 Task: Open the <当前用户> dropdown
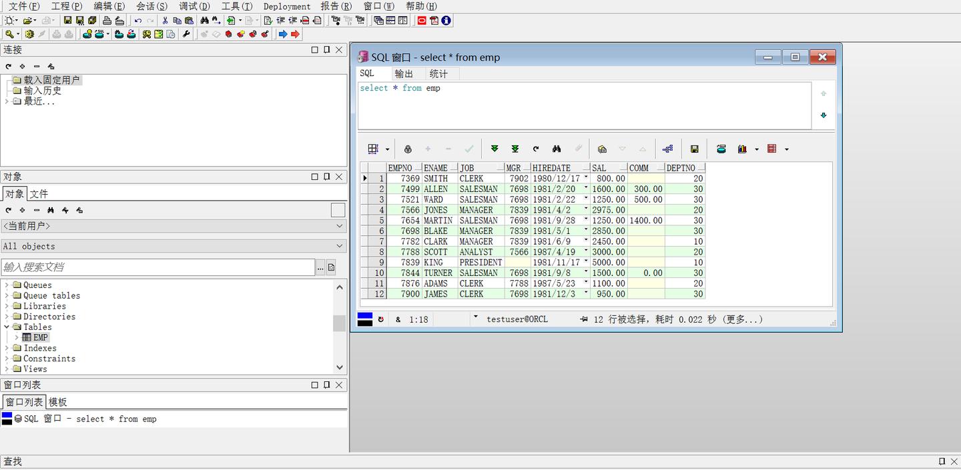click(x=339, y=226)
